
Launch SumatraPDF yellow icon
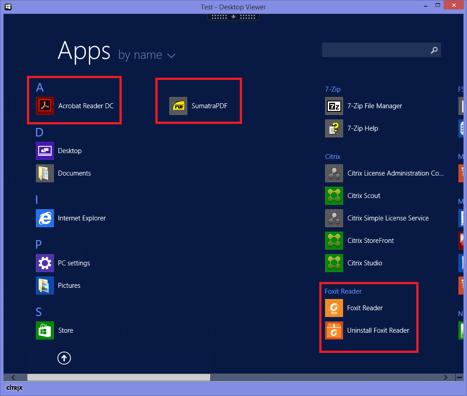click(178, 106)
